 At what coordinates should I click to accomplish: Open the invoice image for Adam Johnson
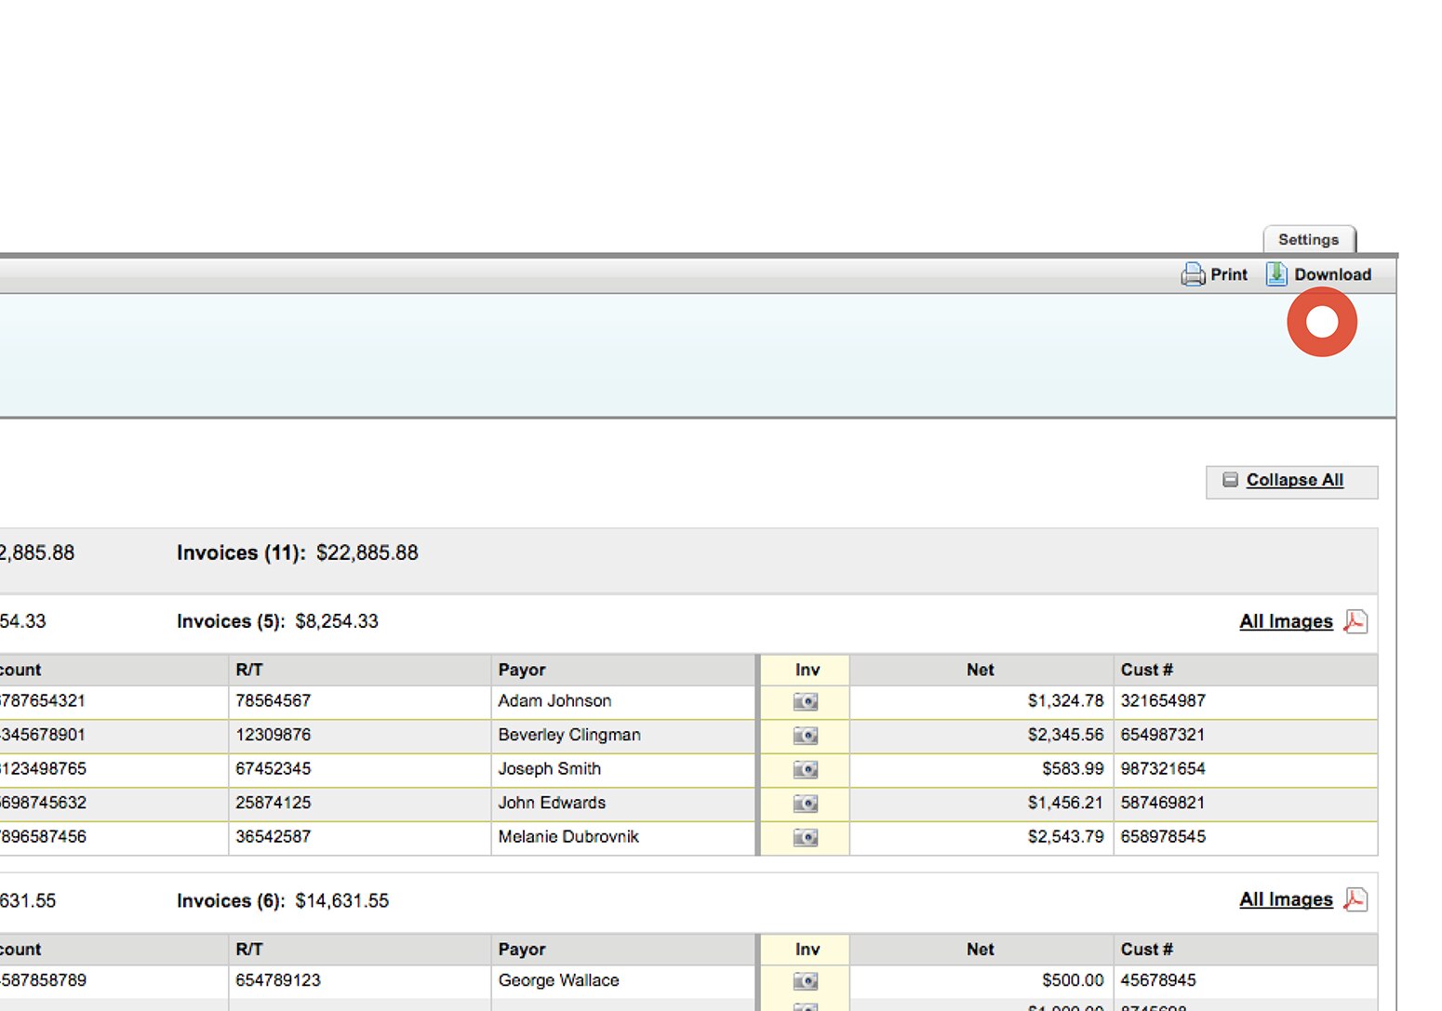[x=805, y=701]
